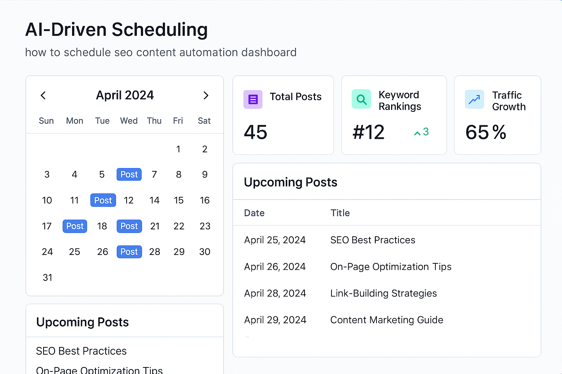The height and width of the screenshot is (374, 562).
Task: Open the Post scheduled on the 6th
Action: [x=129, y=175]
